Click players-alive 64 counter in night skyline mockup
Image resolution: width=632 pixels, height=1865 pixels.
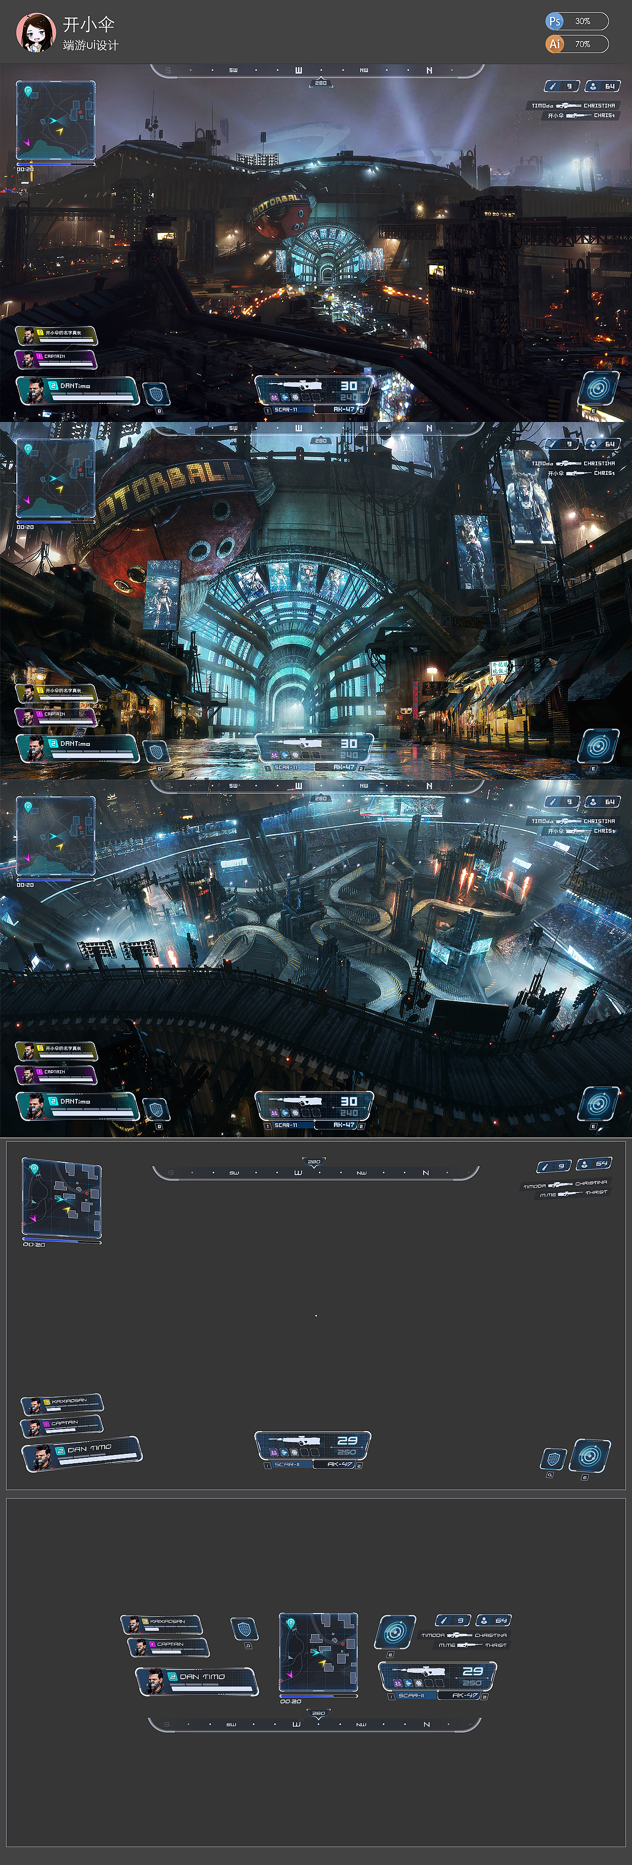point(602,86)
